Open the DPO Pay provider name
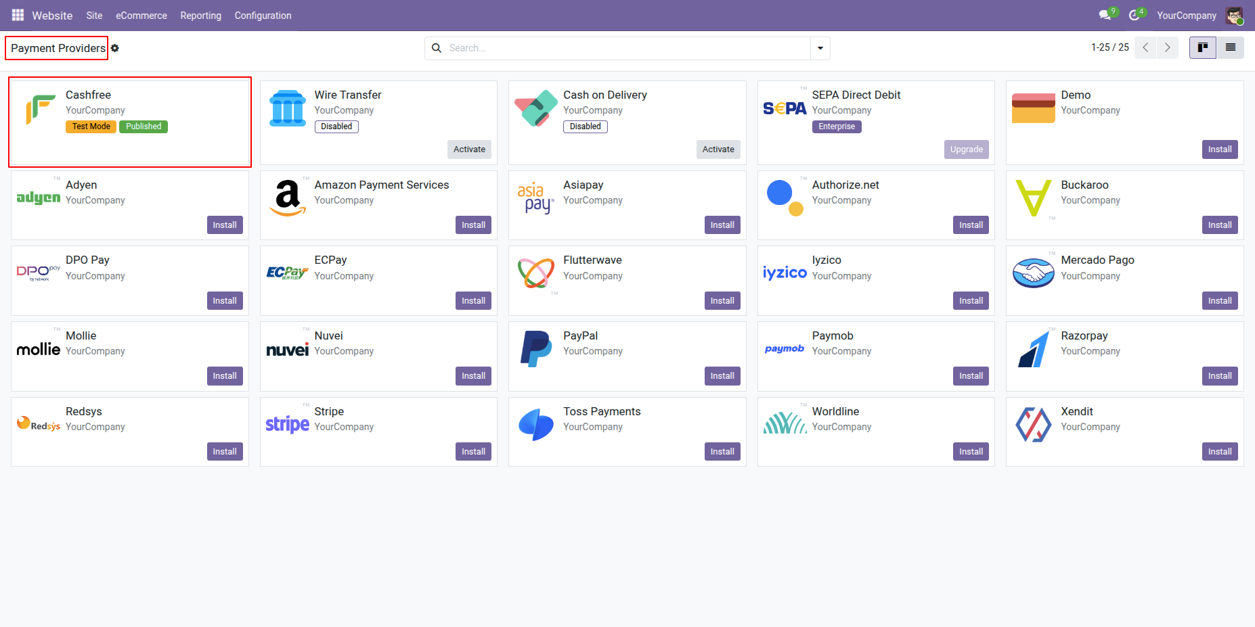Viewport: 1255px width, 627px height. pos(87,260)
